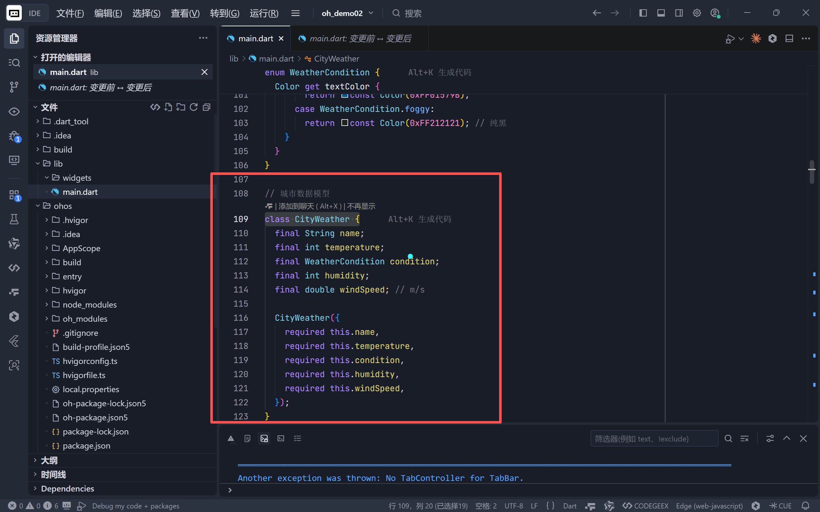Viewport: 820px width, 512px height.
Task: Open the Extensions icon with badge
Action: 14,195
